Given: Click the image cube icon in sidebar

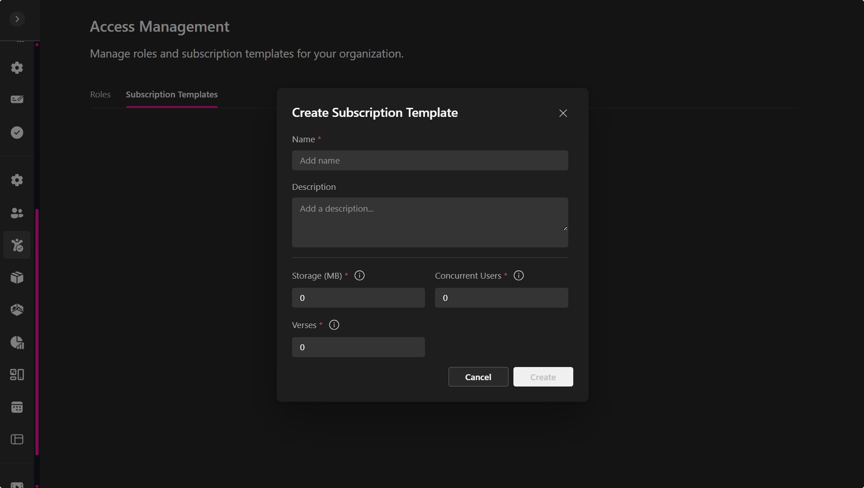Looking at the screenshot, I should point(17,310).
